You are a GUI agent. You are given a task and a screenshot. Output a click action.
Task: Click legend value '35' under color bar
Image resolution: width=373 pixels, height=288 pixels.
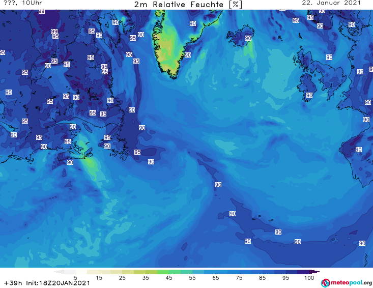coord(146,277)
